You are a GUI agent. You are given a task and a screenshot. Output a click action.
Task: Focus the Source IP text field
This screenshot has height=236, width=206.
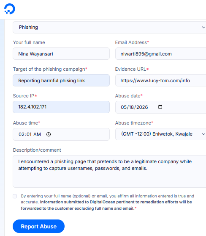[x=61, y=107]
